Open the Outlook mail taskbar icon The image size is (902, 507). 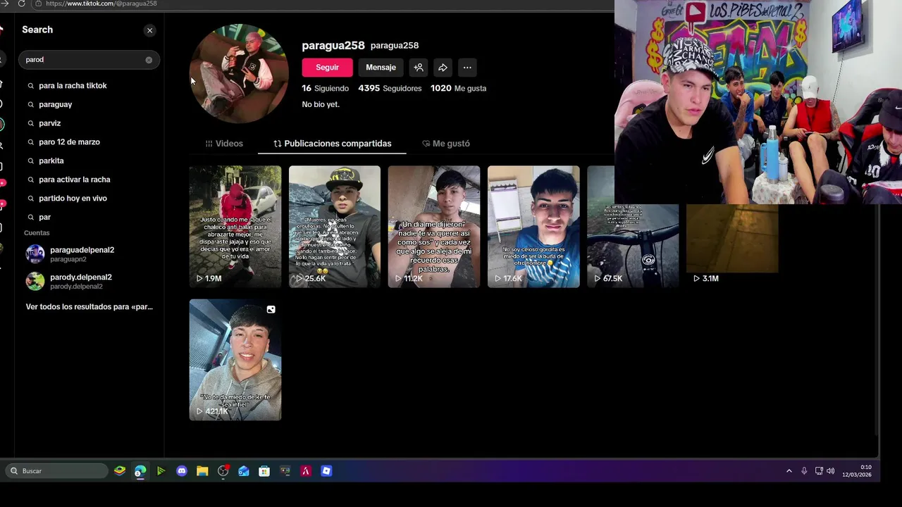(244, 471)
